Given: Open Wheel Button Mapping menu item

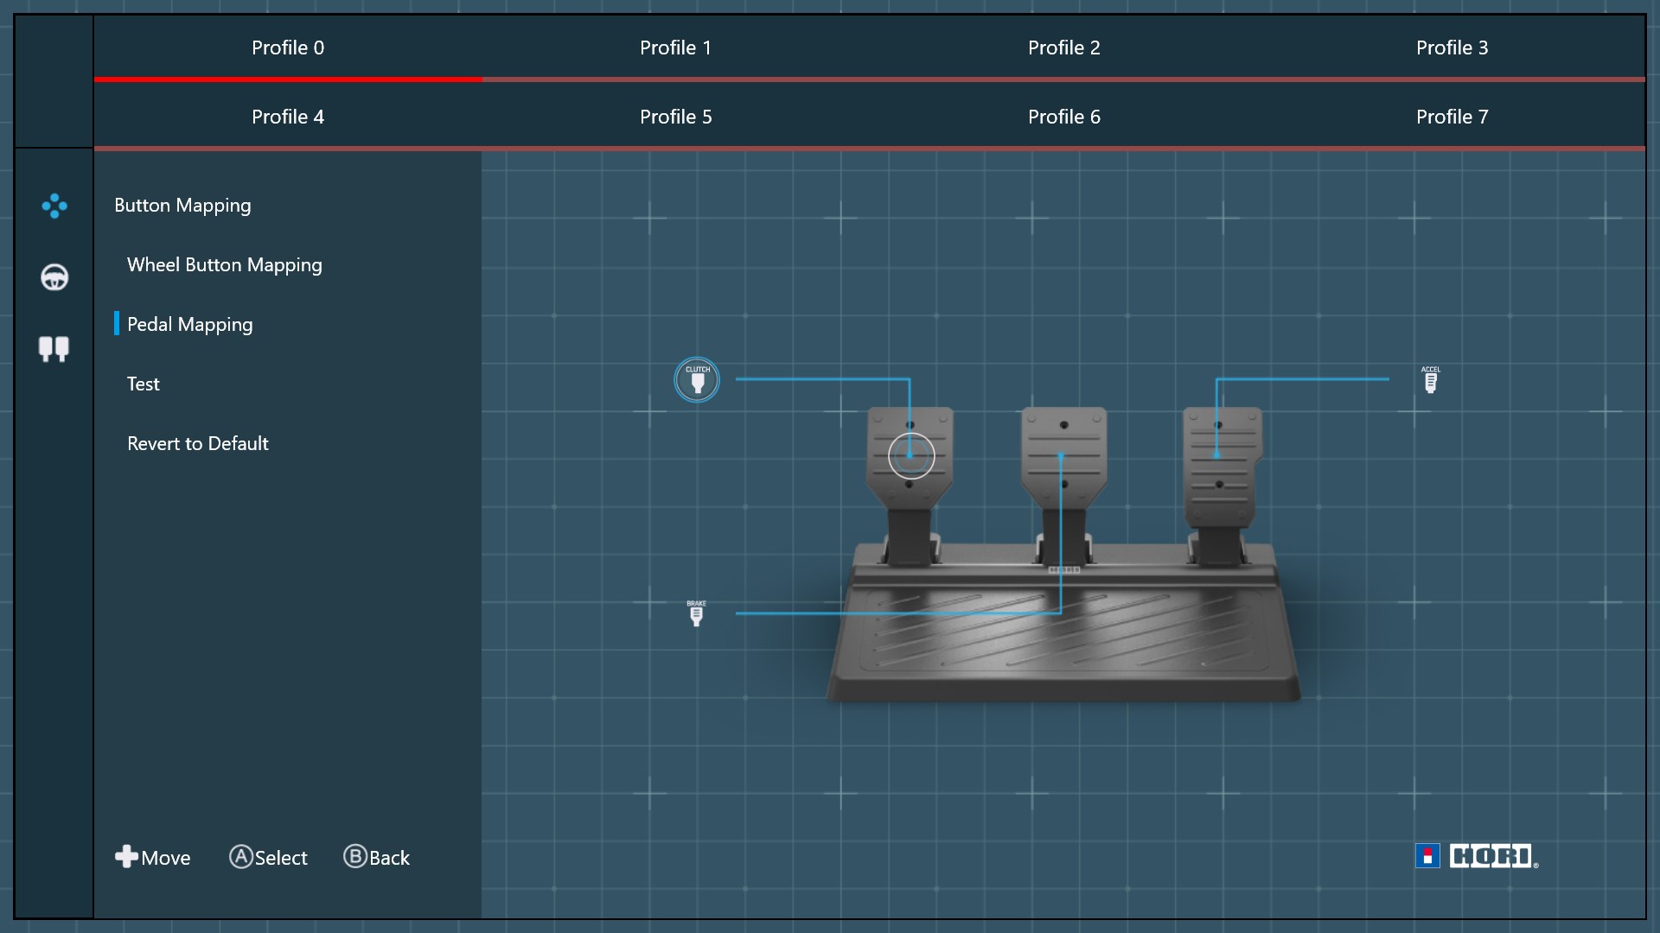Looking at the screenshot, I should click(x=224, y=265).
